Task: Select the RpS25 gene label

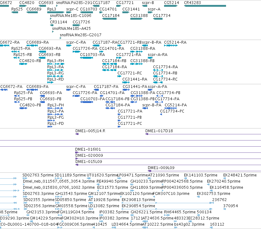Action: [x=17, y=9]
